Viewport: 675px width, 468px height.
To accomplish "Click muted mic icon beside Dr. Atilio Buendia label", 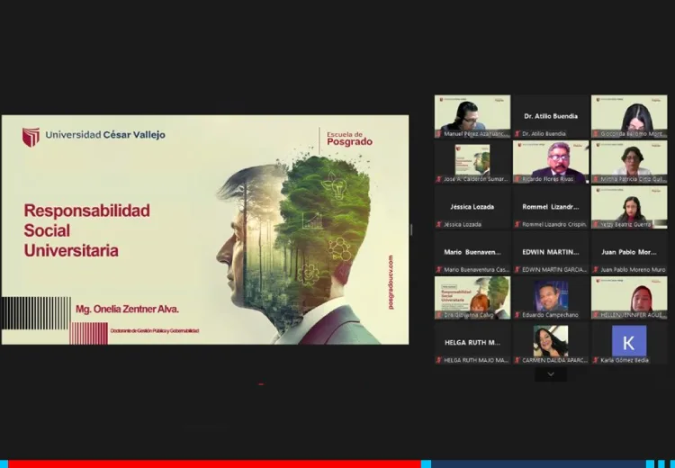I will 517,134.
